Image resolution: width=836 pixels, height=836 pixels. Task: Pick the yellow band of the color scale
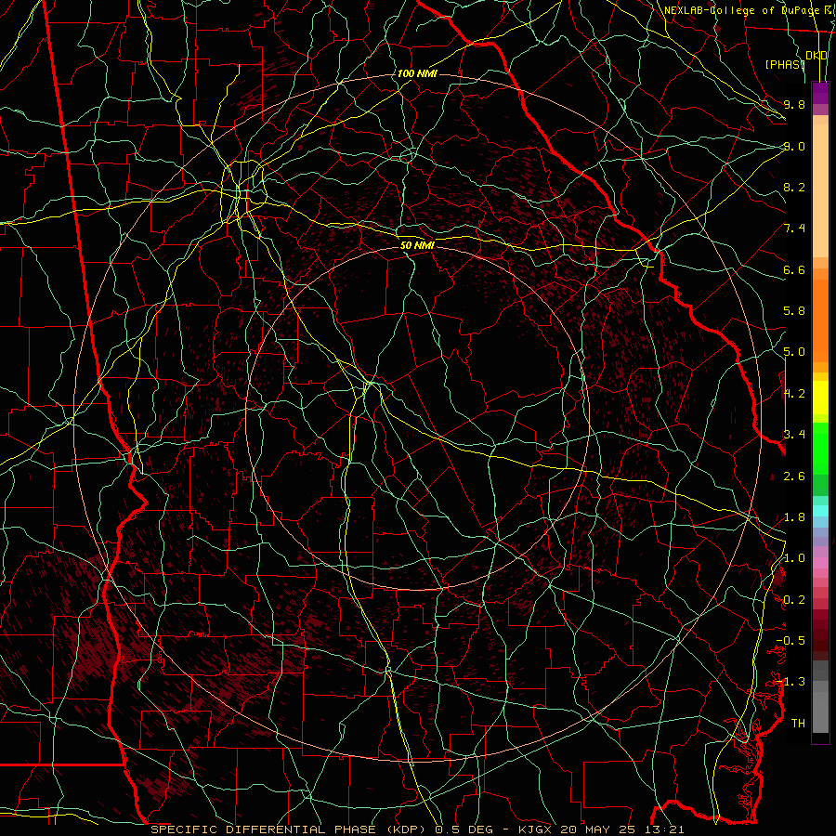click(820, 398)
